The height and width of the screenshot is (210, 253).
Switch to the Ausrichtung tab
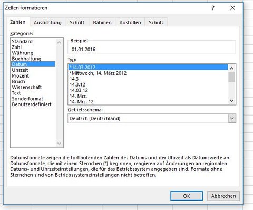(x=47, y=23)
